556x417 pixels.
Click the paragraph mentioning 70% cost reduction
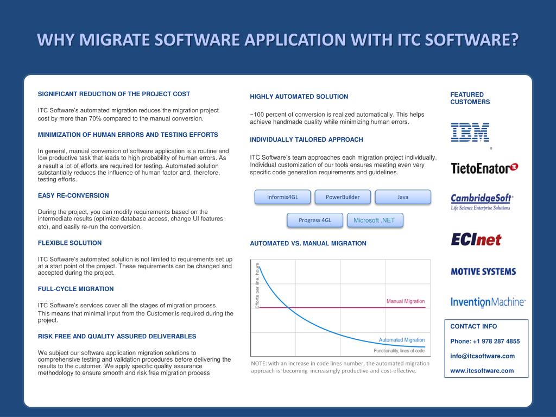tap(128, 115)
